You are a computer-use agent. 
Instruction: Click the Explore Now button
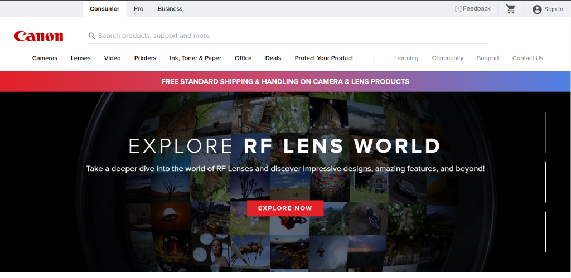(x=285, y=208)
